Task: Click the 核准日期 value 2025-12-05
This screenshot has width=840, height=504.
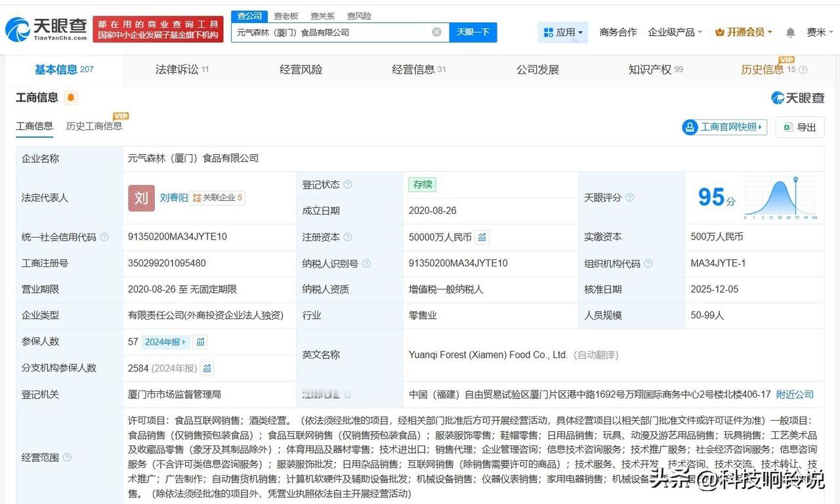Action: (715, 289)
